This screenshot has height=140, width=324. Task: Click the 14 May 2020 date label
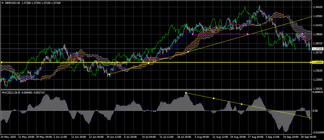(x=9, y=137)
